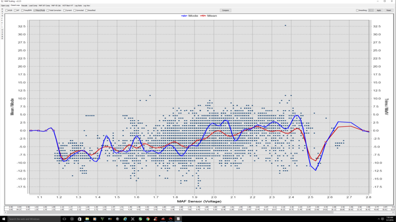
Task: Click the MAF Scaling title bar icon
Action: tap(2, 1)
